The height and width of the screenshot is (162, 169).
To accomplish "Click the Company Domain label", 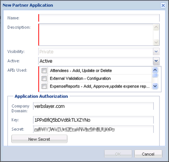I will [21, 108].
